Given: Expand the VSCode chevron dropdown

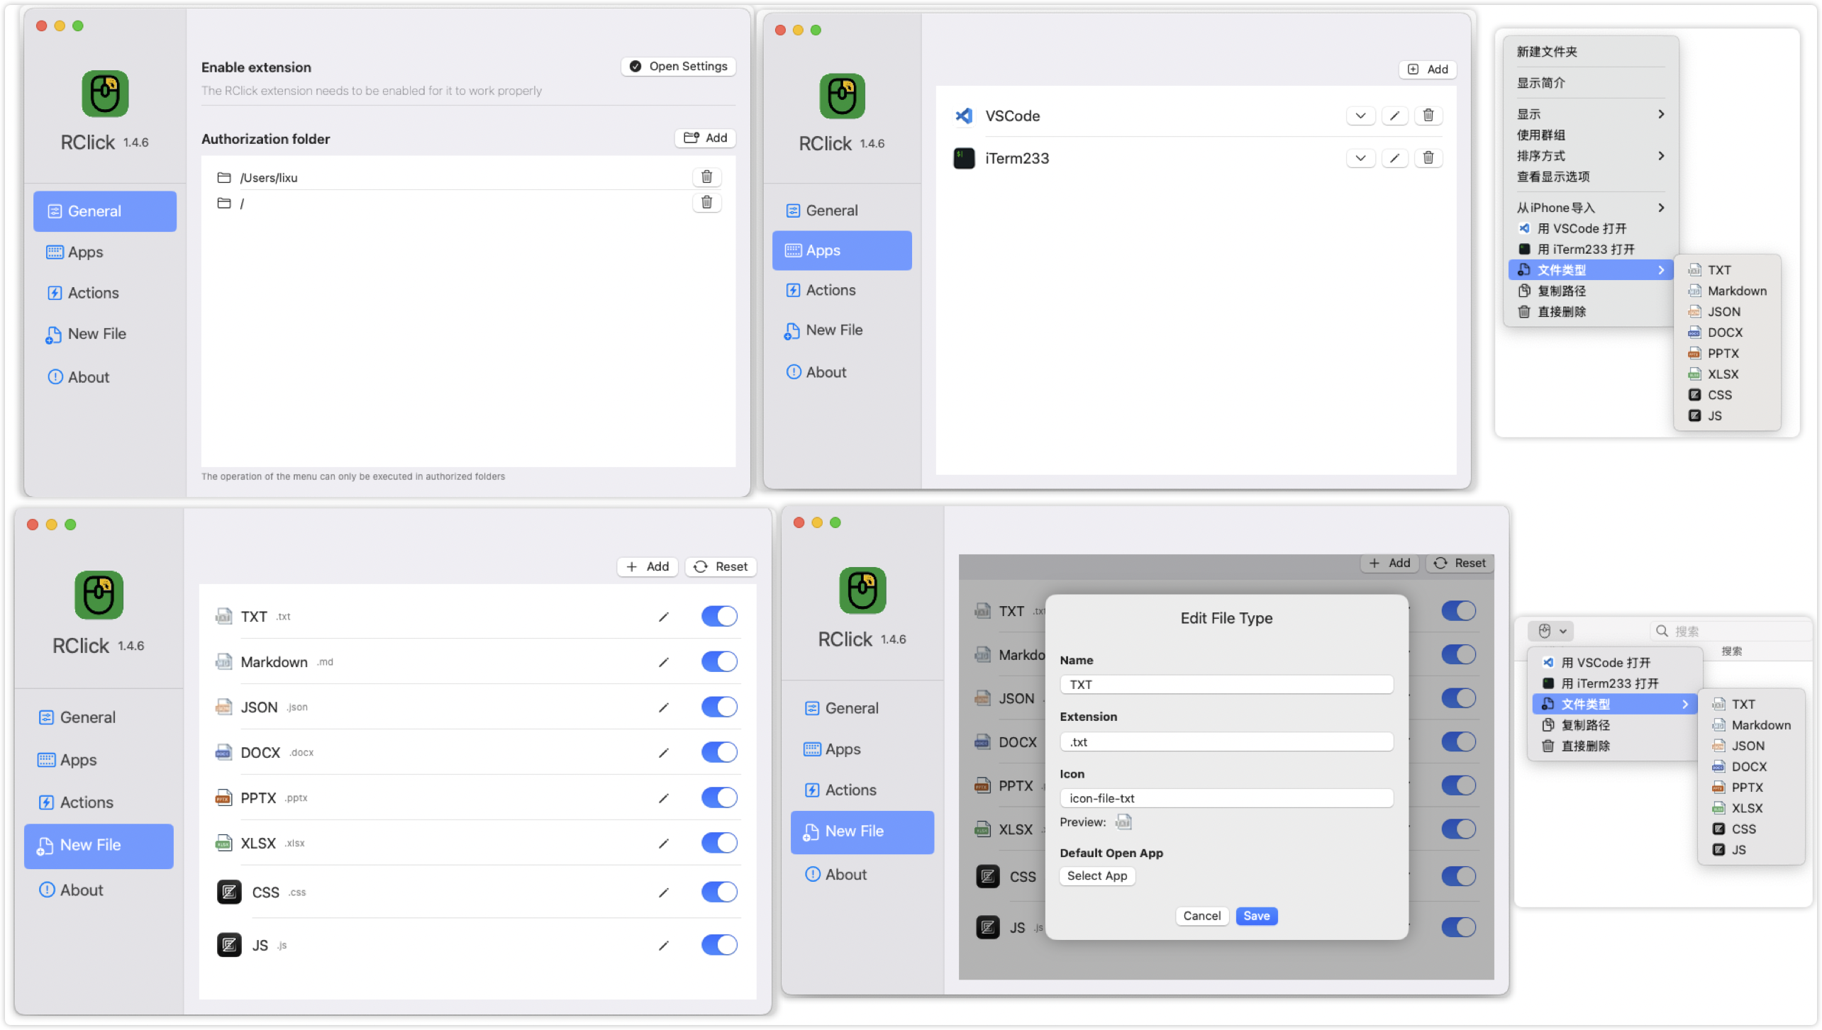Looking at the screenshot, I should tap(1360, 116).
